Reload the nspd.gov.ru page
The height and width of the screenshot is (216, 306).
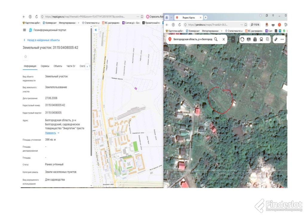[x=36, y=17]
